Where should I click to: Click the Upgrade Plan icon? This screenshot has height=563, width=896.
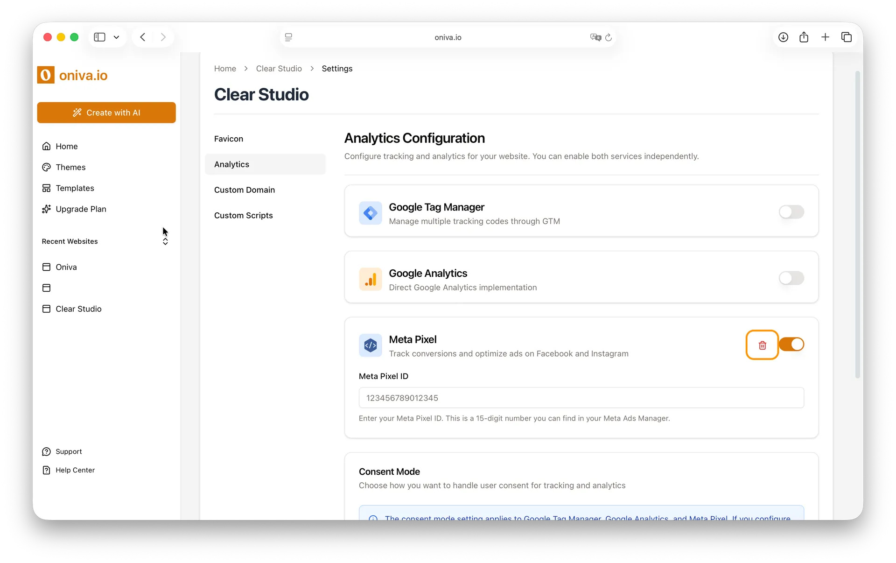pos(47,209)
